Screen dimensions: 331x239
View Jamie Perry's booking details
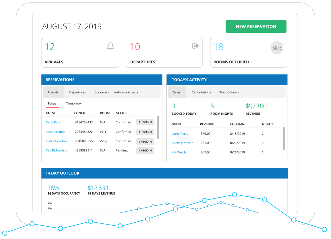coord(180,134)
